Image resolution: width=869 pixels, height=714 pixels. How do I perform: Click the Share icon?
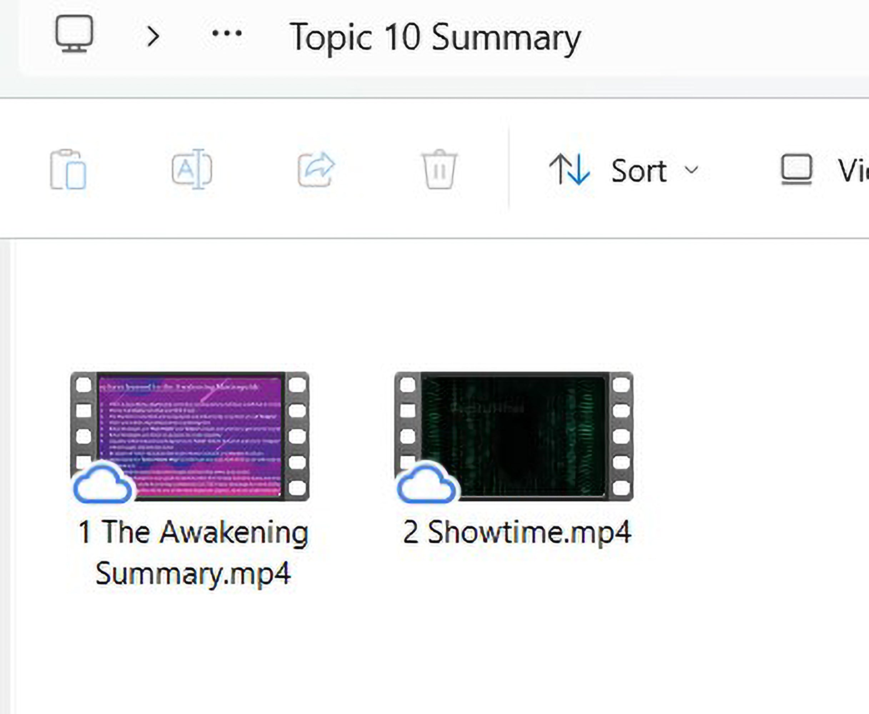click(x=316, y=169)
